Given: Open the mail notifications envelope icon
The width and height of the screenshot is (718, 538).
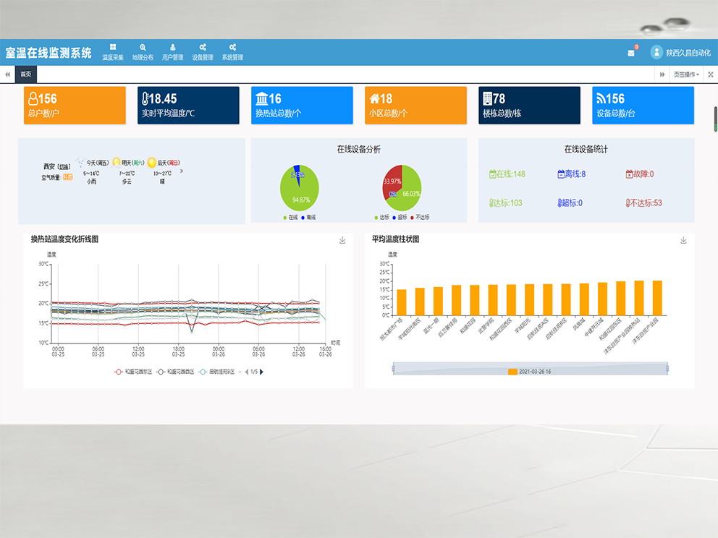Looking at the screenshot, I should click(x=631, y=53).
